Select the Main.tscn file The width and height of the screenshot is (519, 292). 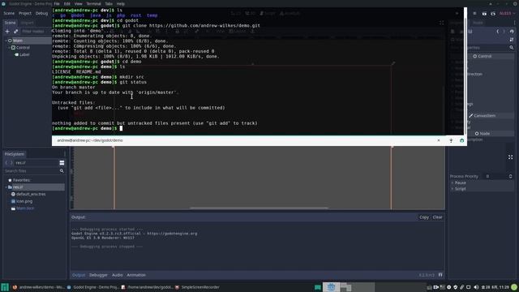[x=25, y=208]
